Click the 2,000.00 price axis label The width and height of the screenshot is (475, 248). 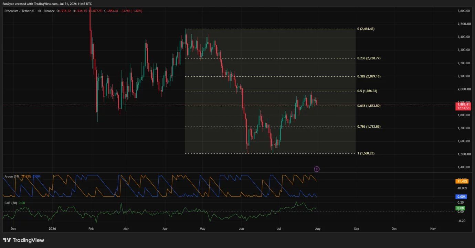(463, 89)
